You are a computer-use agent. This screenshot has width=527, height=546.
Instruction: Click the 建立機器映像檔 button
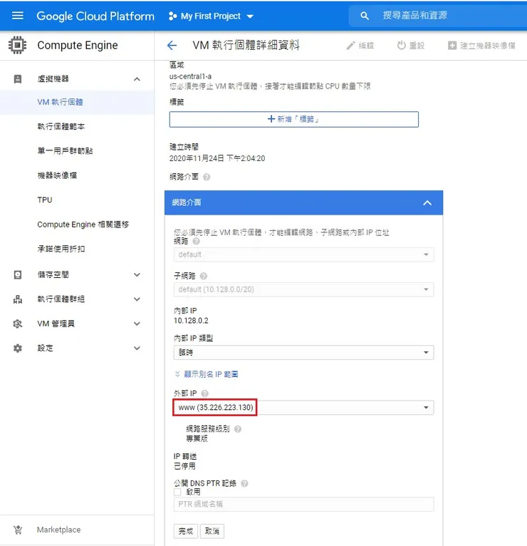(x=481, y=46)
